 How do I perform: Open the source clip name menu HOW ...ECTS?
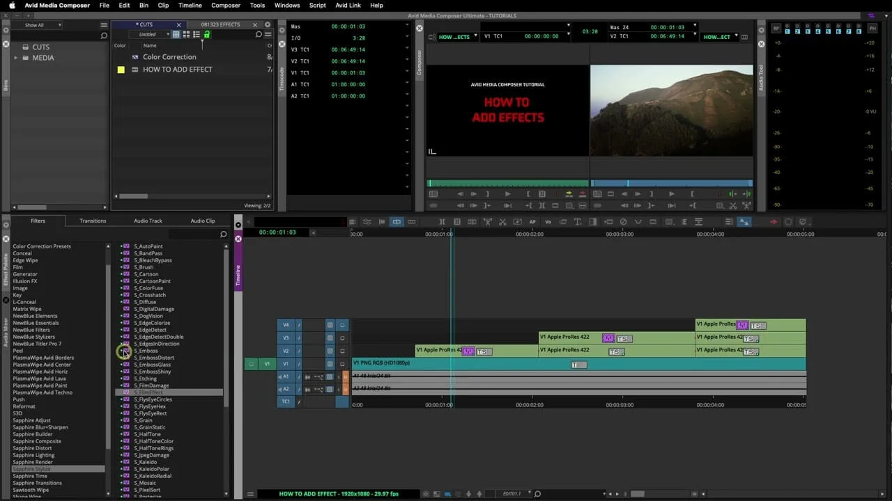[457, 37]
